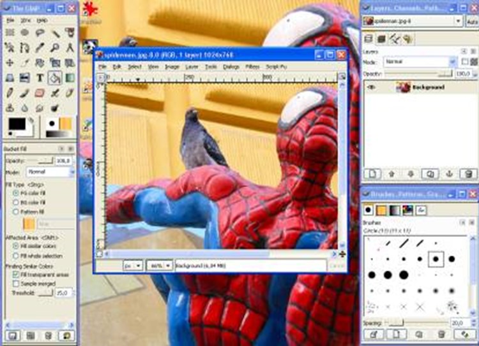
Task: Activate the Measure compass tool
Action: 70,47
